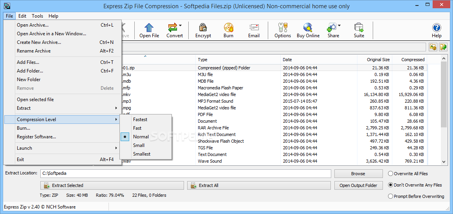Click the Extract All button
The image size is (453, 214).
point(259,185)
